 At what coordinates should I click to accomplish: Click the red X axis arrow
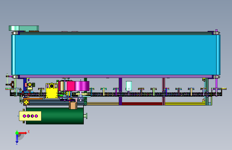[x=23, y=133]
